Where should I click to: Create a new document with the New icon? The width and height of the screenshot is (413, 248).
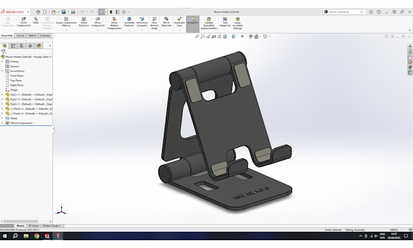click(45, 12)
